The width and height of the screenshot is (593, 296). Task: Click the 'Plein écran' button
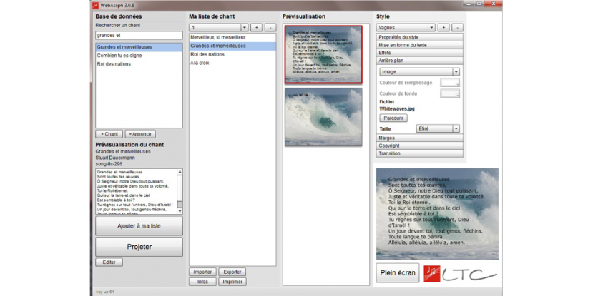[398, 272]
